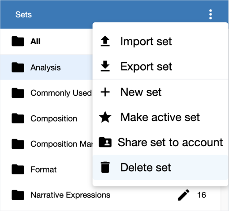Select the Composition set folder

[47, 118]
